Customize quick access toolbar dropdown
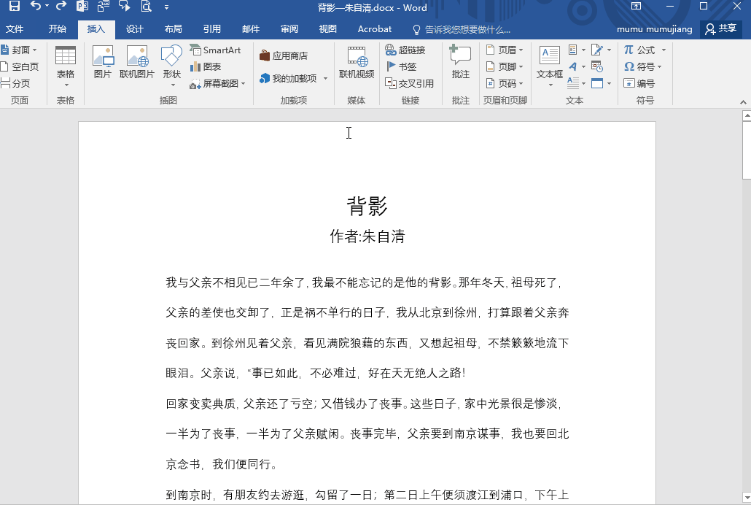 coord(166,7)
